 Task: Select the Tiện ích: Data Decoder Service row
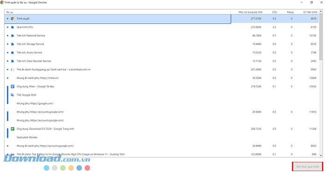(162, 61)
